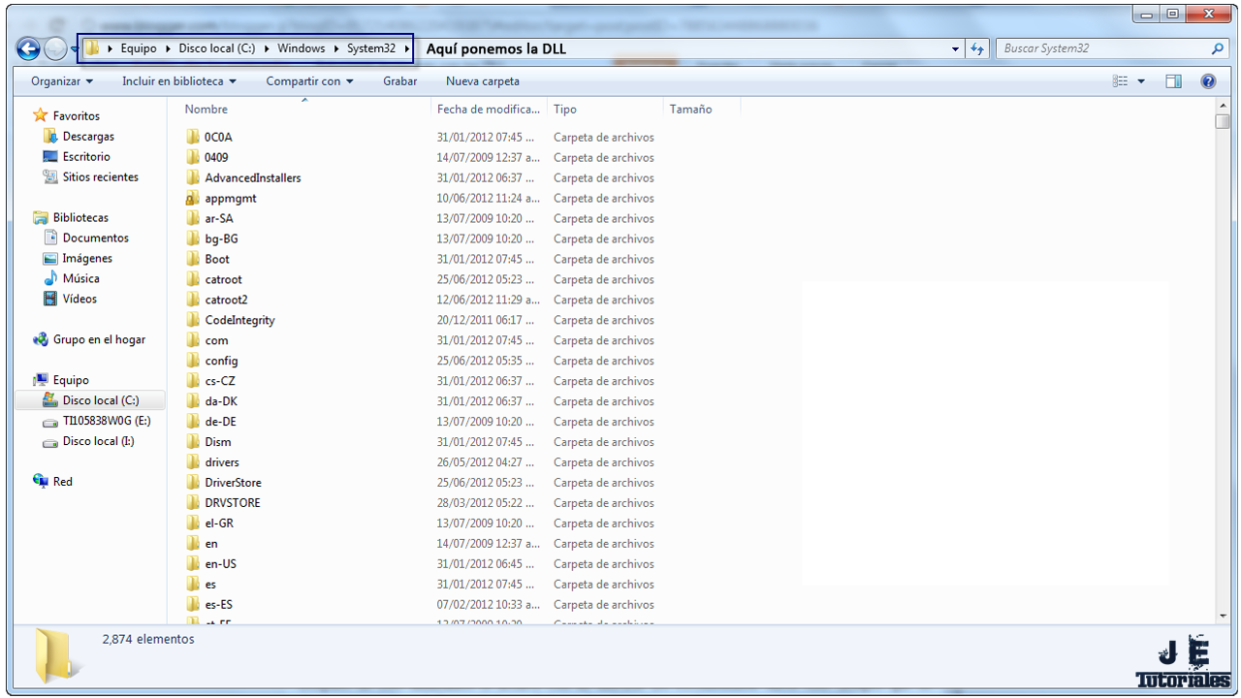Select the drivers folder icon
This screenshot has height=698, width=1241.
192,462
